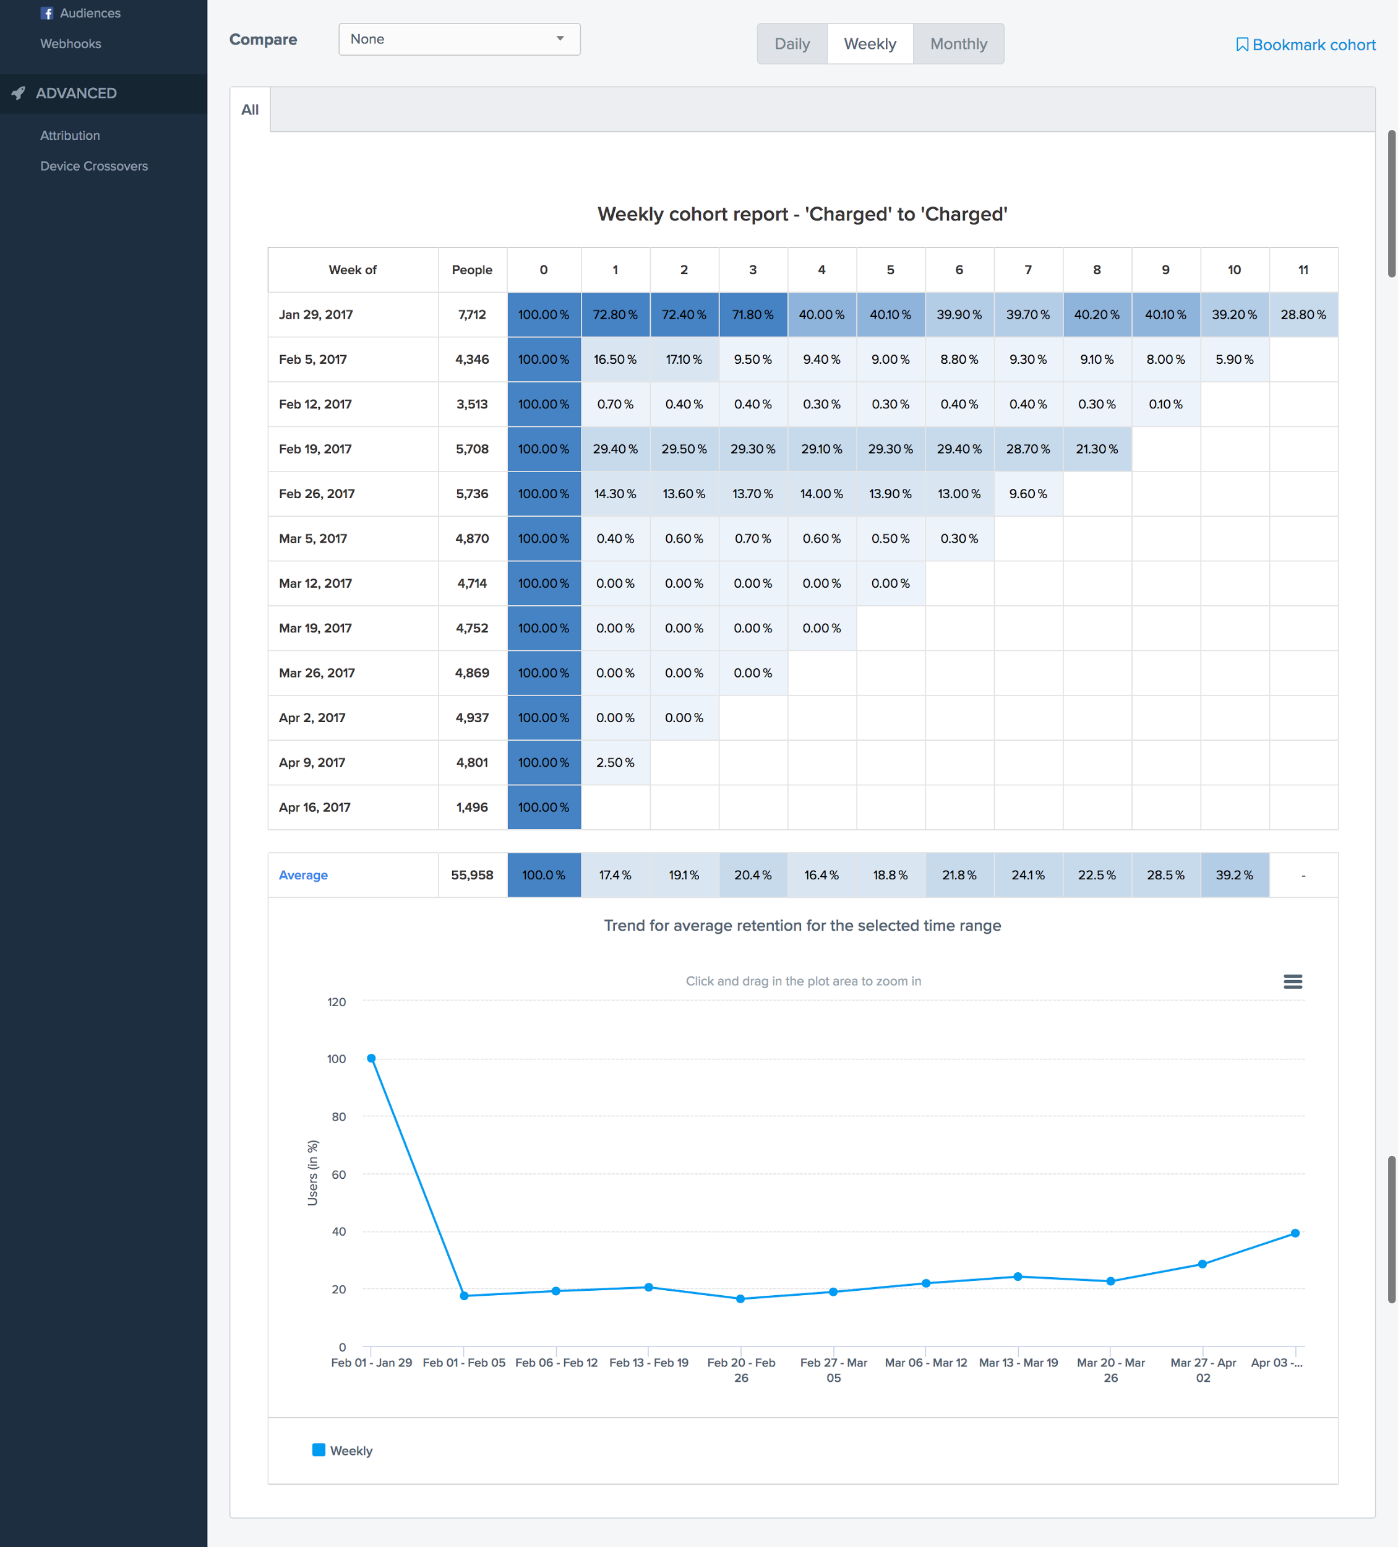Select the Weekly view option
The width and height of the screenshot is (1398, 1547).
click(869, 44)
